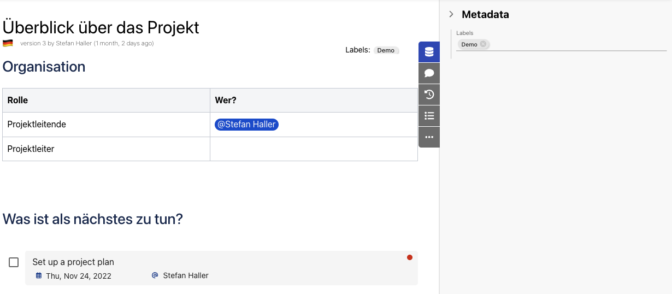The height and width of the screenshot is (294, 672).
Task: Click the 'version 3 by Stefan Haller' text
Action: 87,43
